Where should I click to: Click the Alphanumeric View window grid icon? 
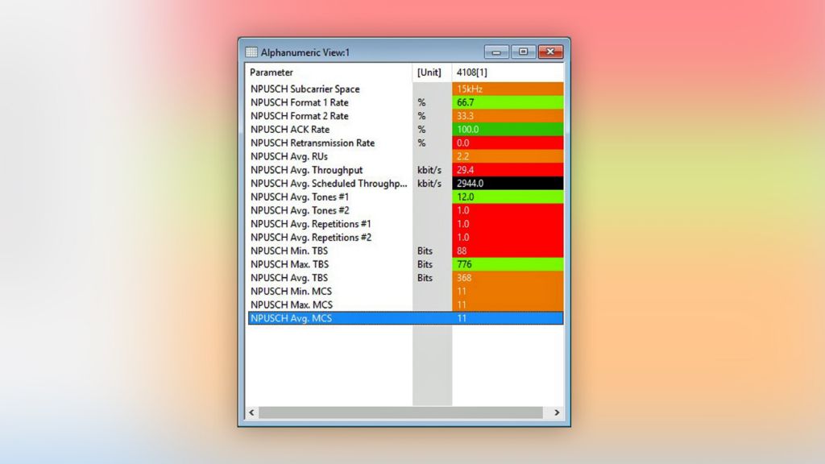click(251, 52)
